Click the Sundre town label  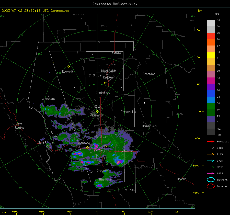(77, 106)
